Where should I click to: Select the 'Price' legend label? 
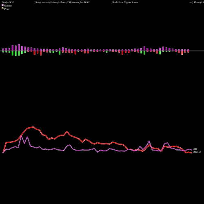(x=7, y=9)
